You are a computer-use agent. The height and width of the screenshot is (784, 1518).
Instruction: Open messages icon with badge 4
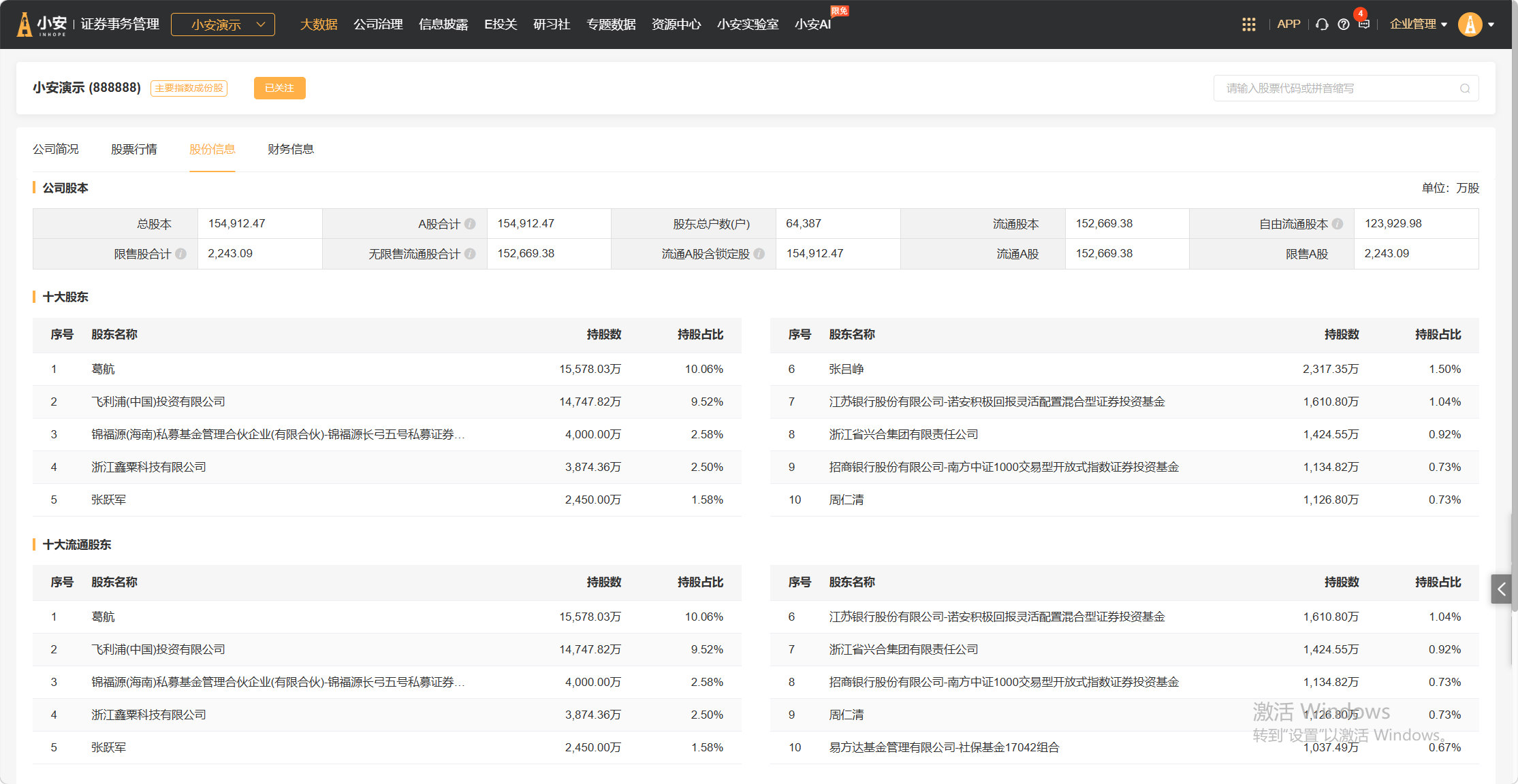[x=1363, y=24]
